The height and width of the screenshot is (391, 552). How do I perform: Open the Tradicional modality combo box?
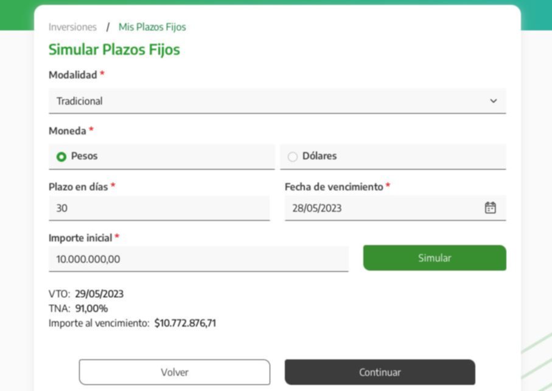tap(278, 102)
